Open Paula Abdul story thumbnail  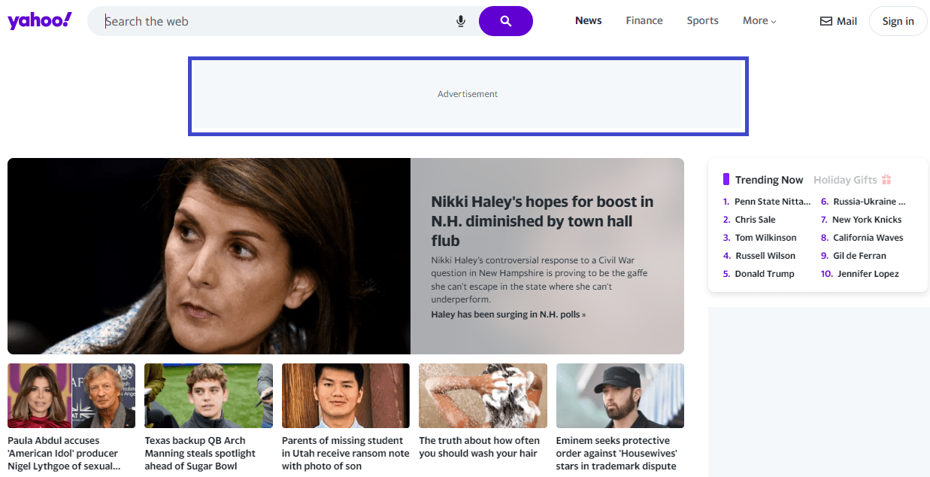(x=71, y=396)
